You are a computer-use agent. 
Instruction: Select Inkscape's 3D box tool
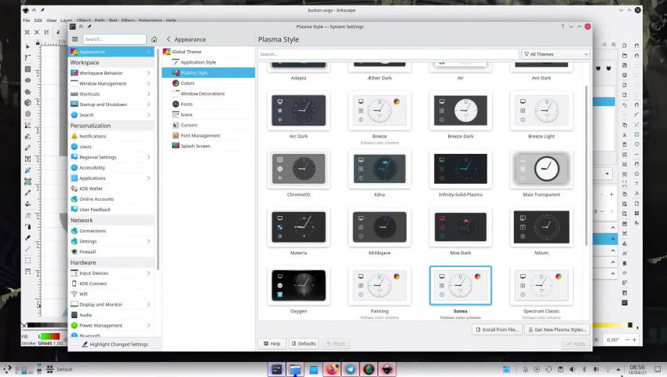tap(27, 103)
